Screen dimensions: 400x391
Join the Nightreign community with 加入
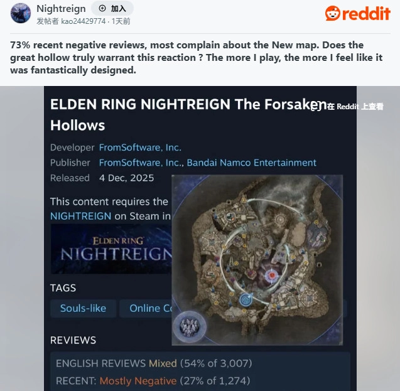click(x=112, y=8)
